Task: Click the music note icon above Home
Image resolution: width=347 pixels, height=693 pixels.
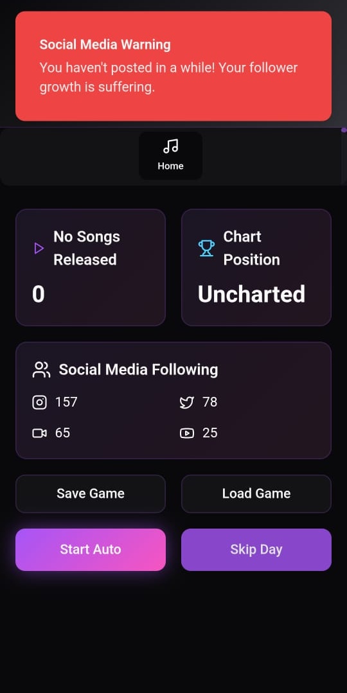Action: (171, 146)
